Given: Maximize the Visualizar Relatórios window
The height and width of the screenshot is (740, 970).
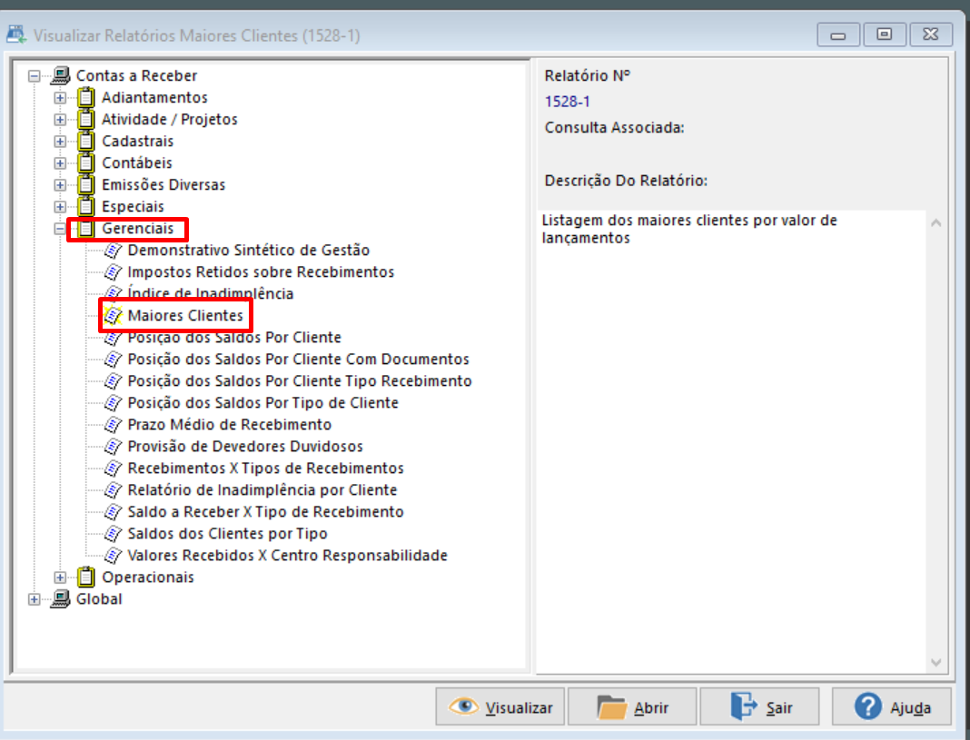Looking at the screenshot, I should pos(885,35).
